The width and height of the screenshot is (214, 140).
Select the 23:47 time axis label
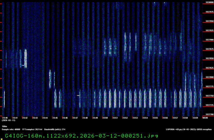click(x=75, y=118)
